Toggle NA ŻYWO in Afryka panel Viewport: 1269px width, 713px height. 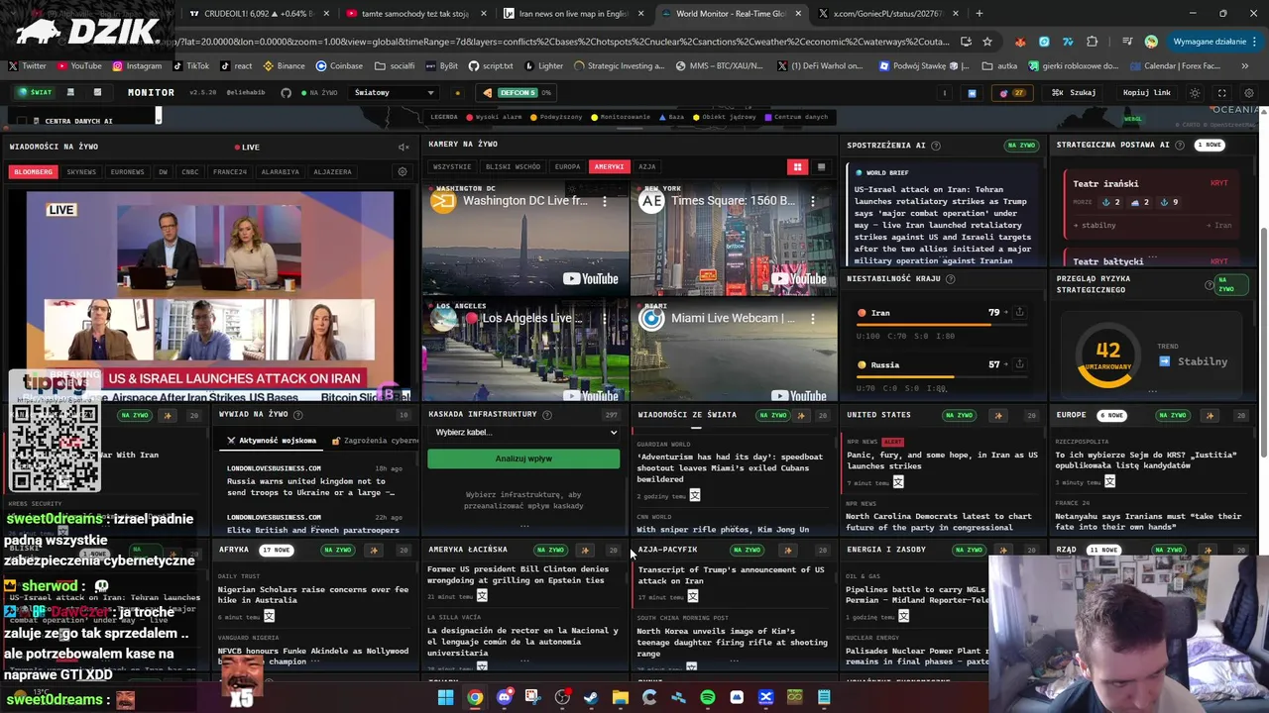pos(338,550)
